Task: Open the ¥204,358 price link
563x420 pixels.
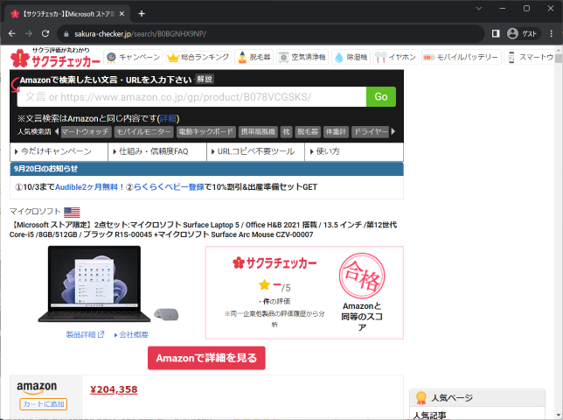Action: (114, 389)
